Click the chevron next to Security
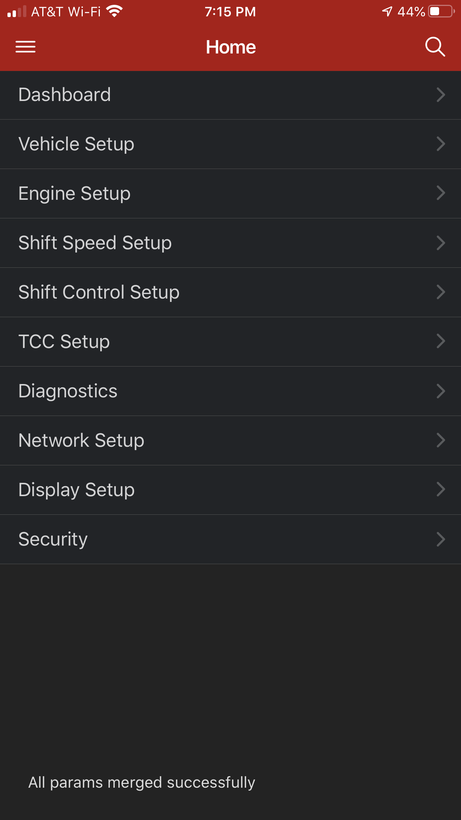This screenshot has height=820, width=461. (441, 539)
